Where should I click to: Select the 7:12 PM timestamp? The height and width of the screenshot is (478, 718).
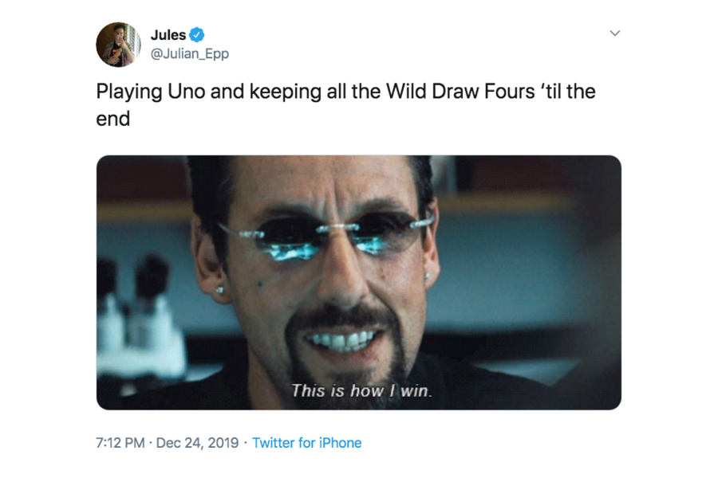point(120,443)
